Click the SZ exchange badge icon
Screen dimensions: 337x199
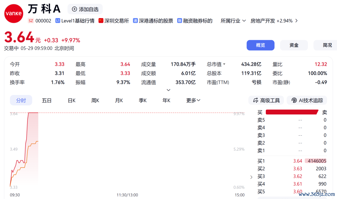pyautogui.click(x=31, y=21)
